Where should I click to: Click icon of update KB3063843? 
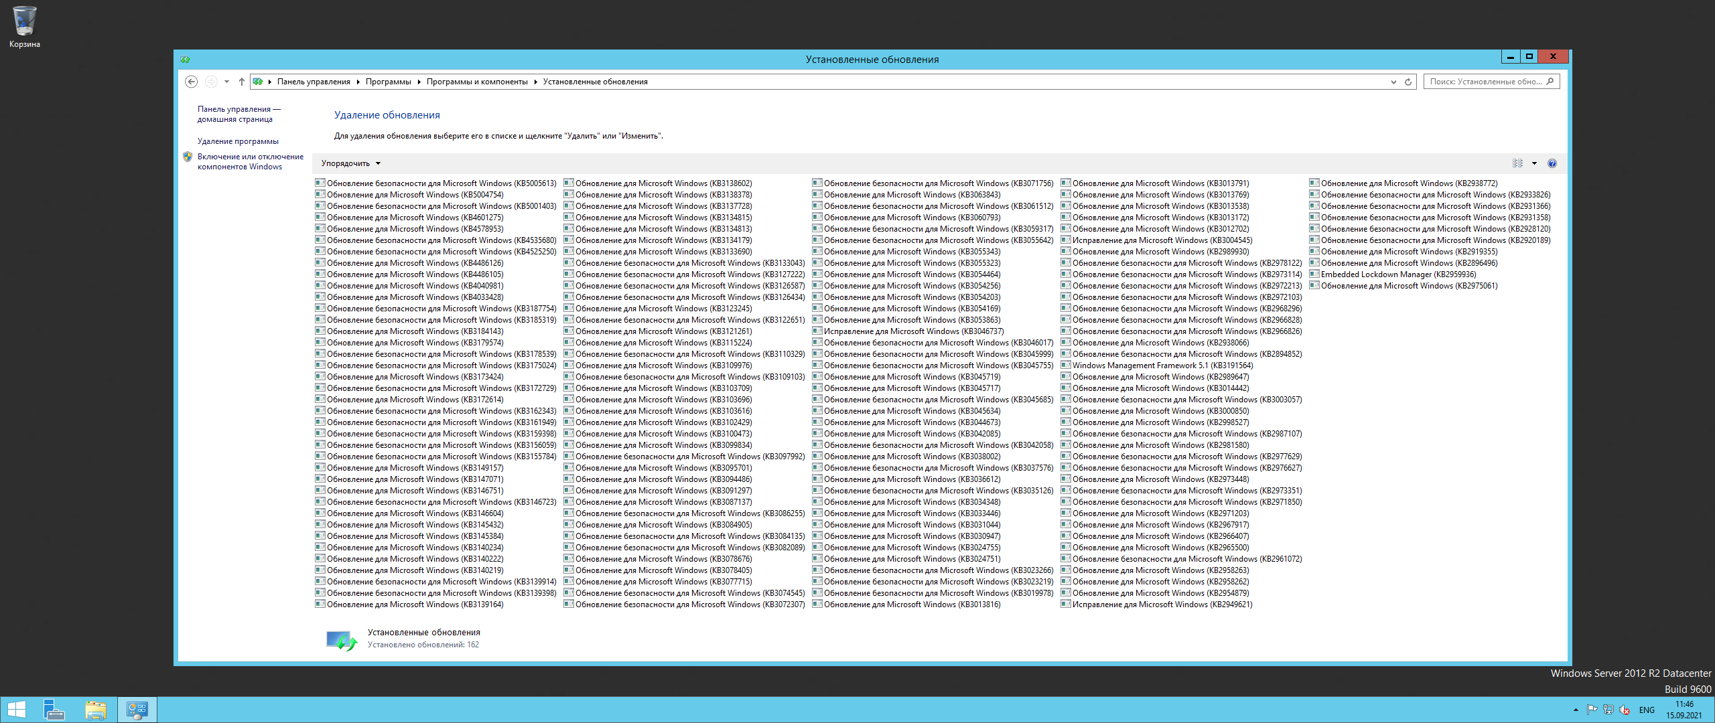[817, 195]
